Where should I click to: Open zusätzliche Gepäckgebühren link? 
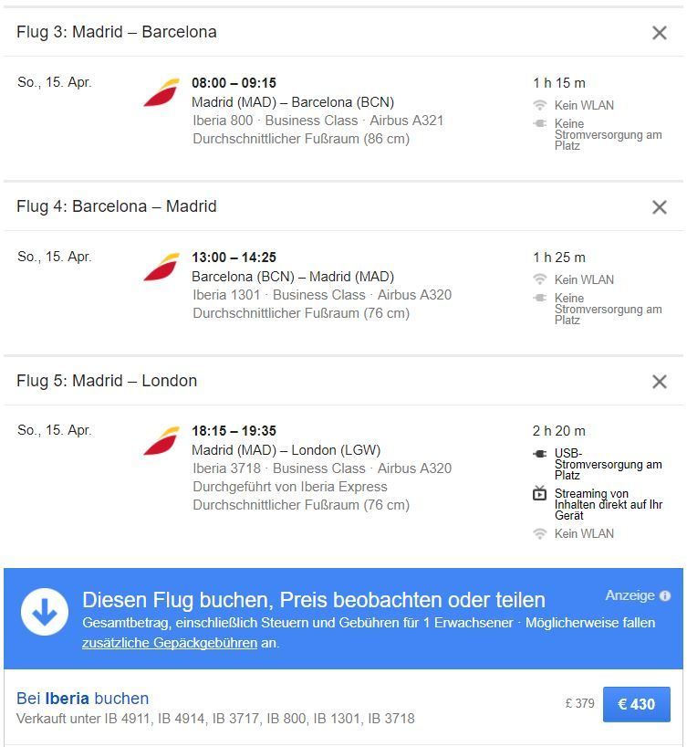[x=170, y=643]
